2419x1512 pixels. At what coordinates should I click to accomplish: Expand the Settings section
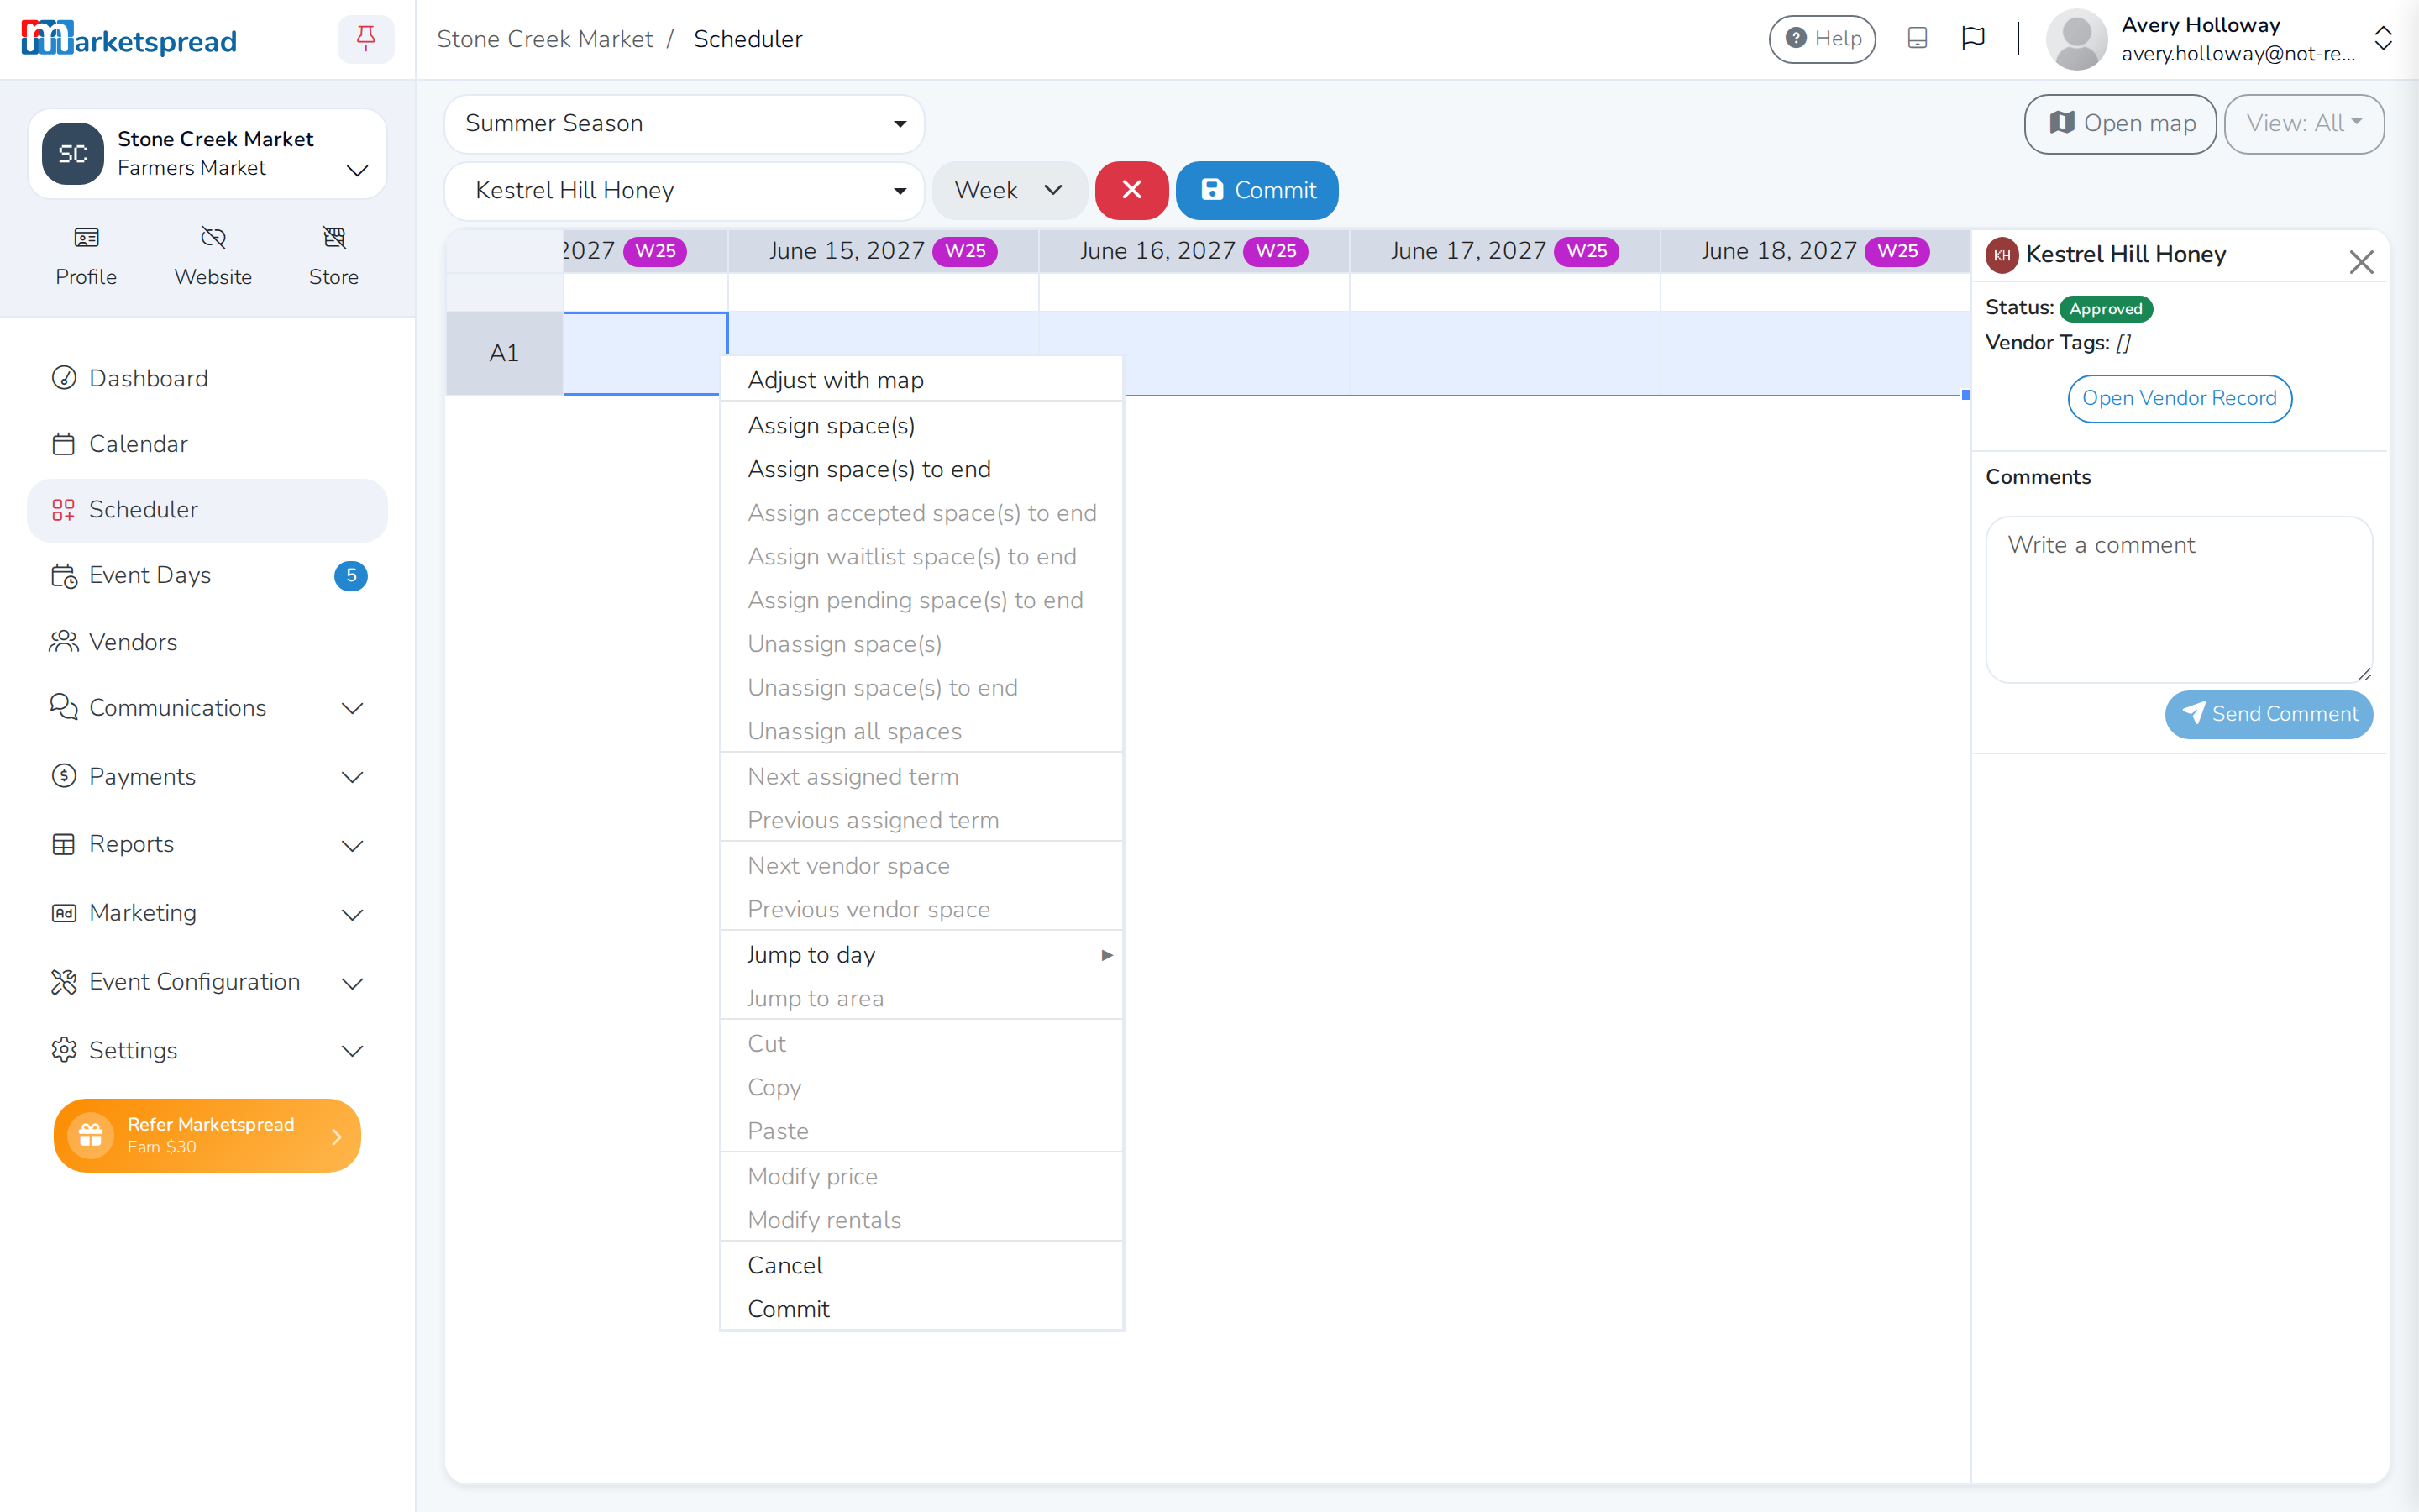[207, 1050]
